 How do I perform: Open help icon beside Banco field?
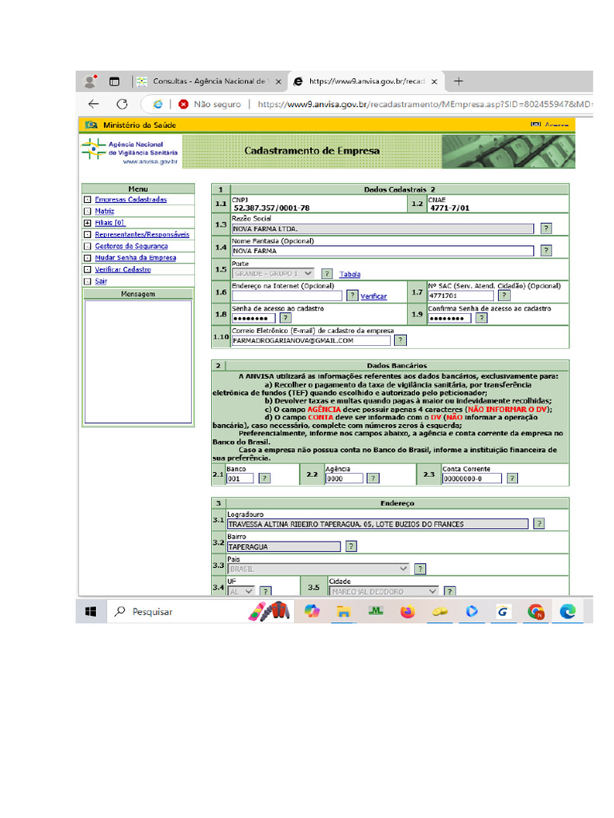pyautogui.click(x=265, y=478)
